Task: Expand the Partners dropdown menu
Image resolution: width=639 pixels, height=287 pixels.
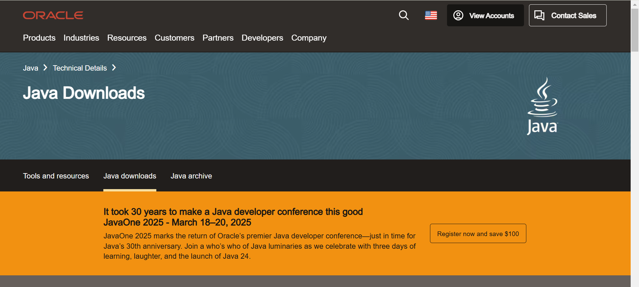Action: click(218, 38)
